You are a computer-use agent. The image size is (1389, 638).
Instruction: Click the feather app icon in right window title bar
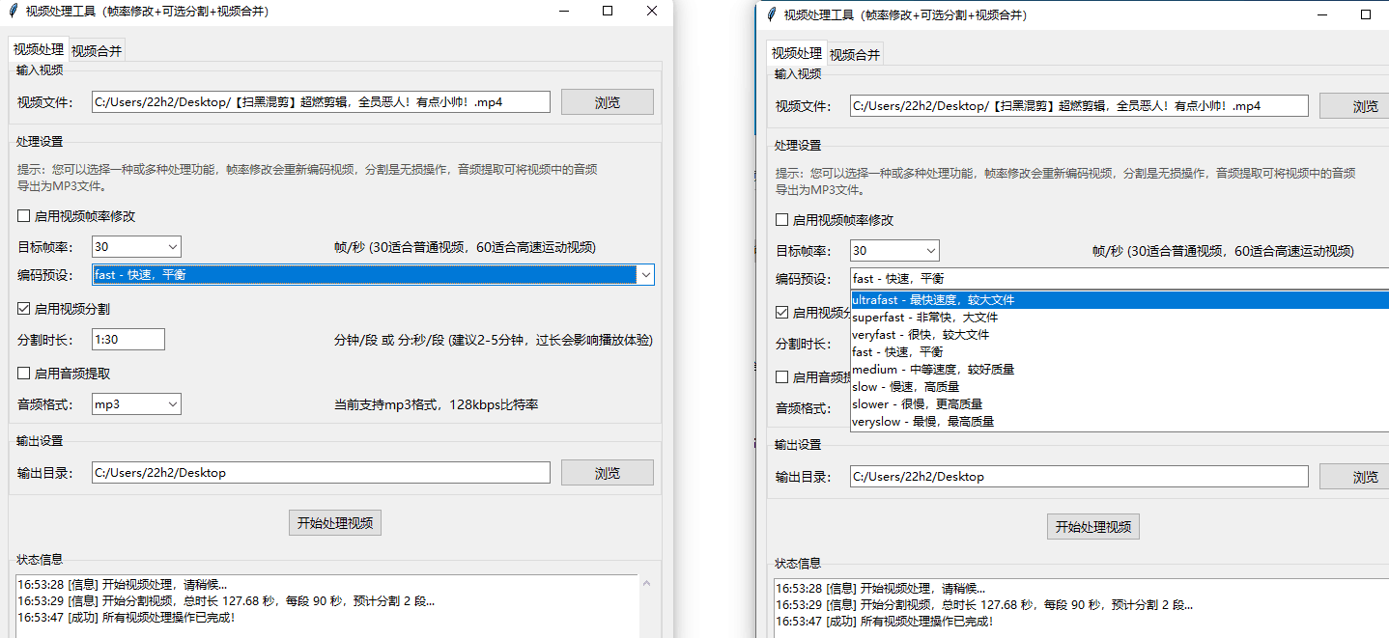click(771, 15)
